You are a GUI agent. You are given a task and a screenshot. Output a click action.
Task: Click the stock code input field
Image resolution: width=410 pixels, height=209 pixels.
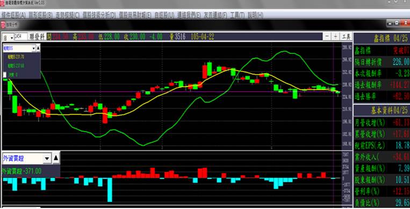pos(21,37)
